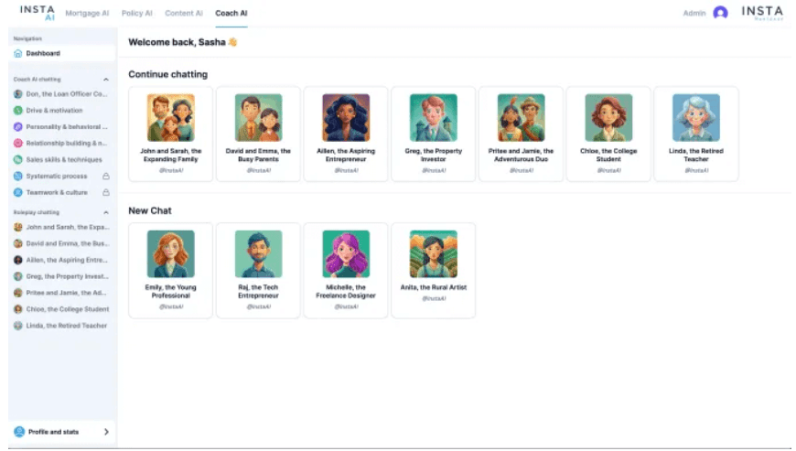Go to the Content AI tab
Screen dimensions: 796x451
(x=184, y=14)
